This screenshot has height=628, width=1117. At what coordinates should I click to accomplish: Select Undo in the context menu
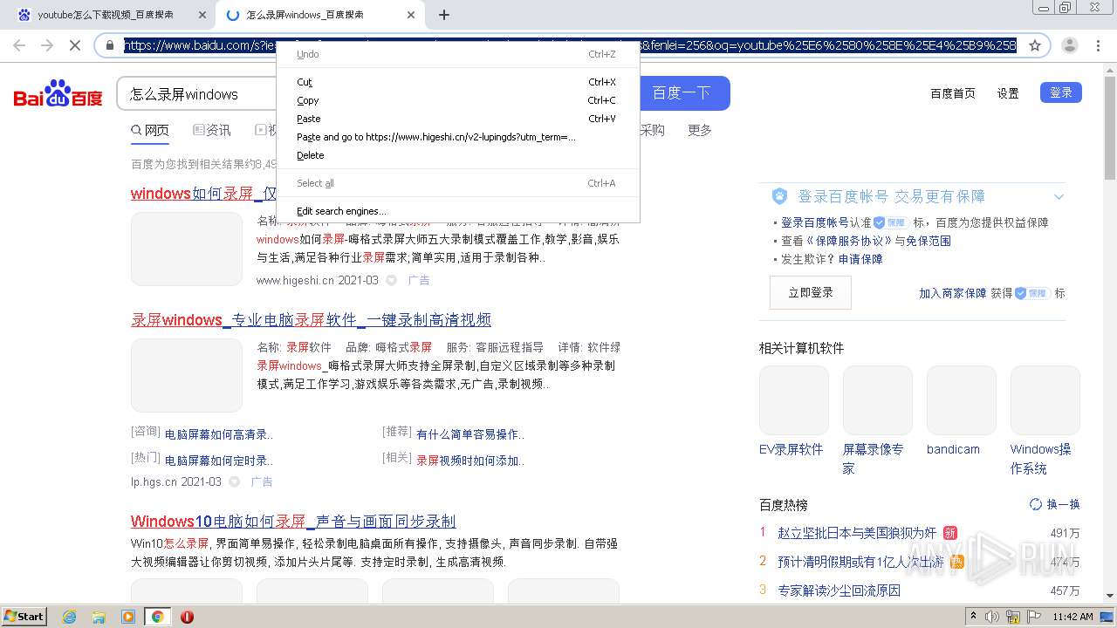click(x=458, y=54)
